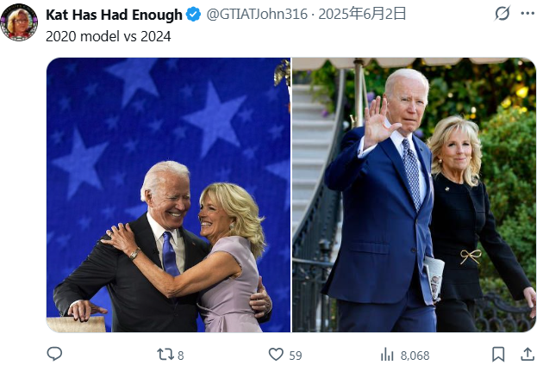The height and width of the screenshot is (365, 549).
Task: Click the 8,068 views count
Action: pos(415,354)
